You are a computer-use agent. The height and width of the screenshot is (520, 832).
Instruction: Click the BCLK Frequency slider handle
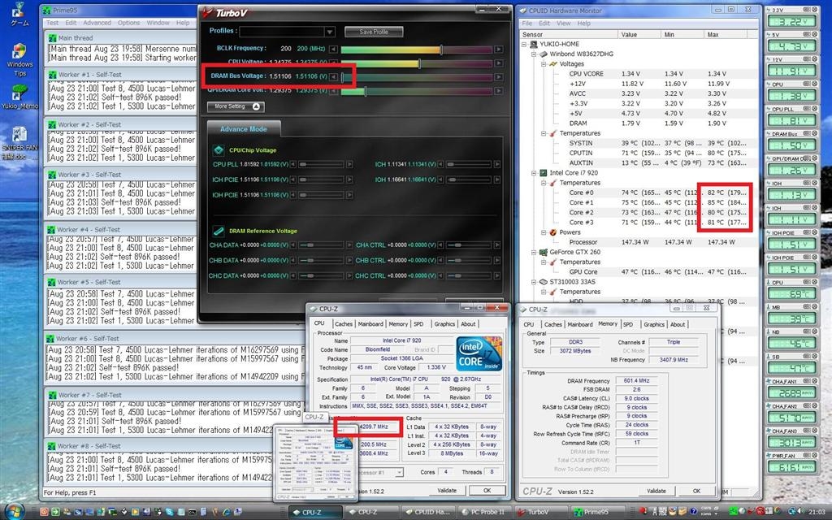tap(441, 50)
